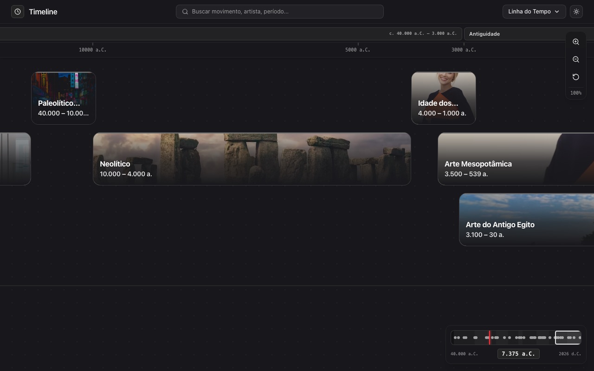
Task: Click the 7.375 a.C. date badge
Action: tap(518, 354)
